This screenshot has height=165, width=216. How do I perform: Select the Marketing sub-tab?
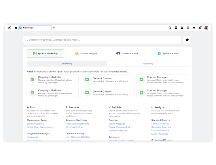pyautogui.click(x=67, y=63)
